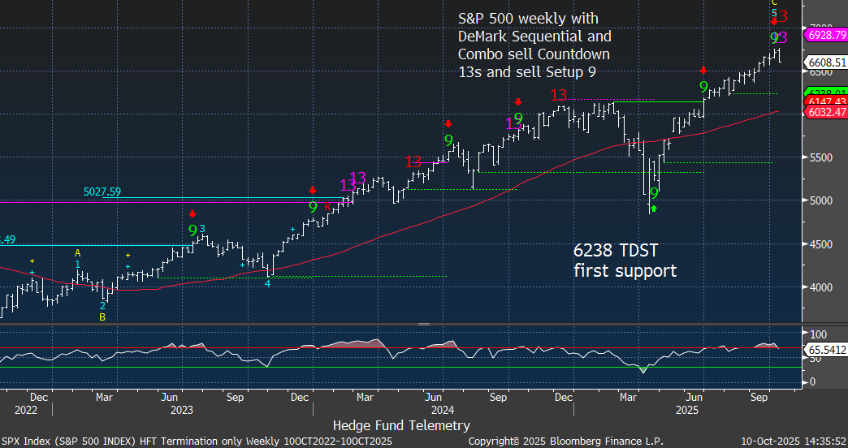Click the '6238 TDST first support' annotation
This screenshot has height=448, width=848.
tap(625, 261)
